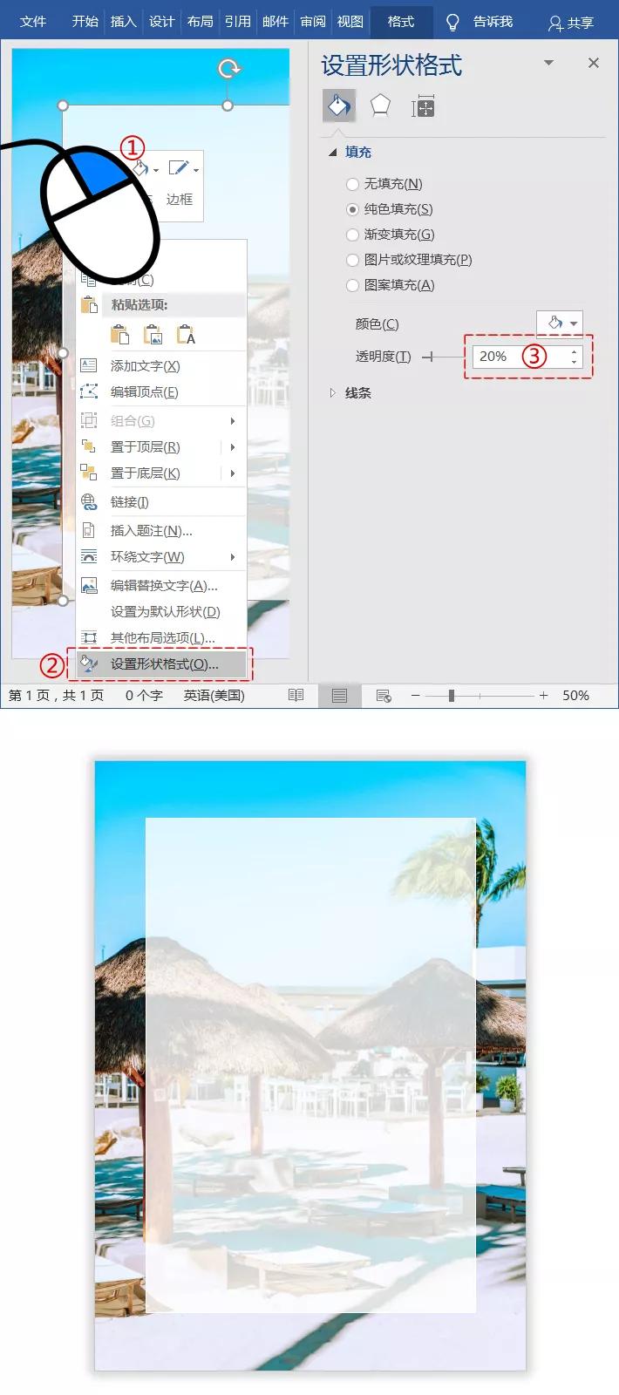Switch to the 邮件 tab
Image resolution: width=619 pixels, height=1395 pixels.
point(275,21)
